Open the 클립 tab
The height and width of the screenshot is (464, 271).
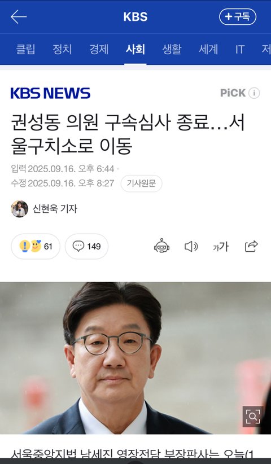click(26, 49)
